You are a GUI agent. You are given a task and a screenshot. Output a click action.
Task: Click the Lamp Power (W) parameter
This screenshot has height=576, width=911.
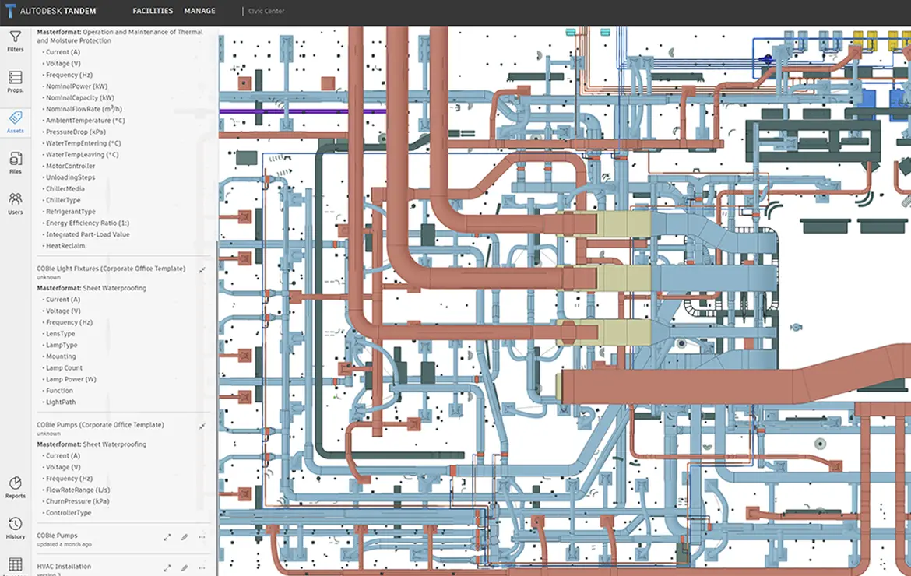coord(72,379)
